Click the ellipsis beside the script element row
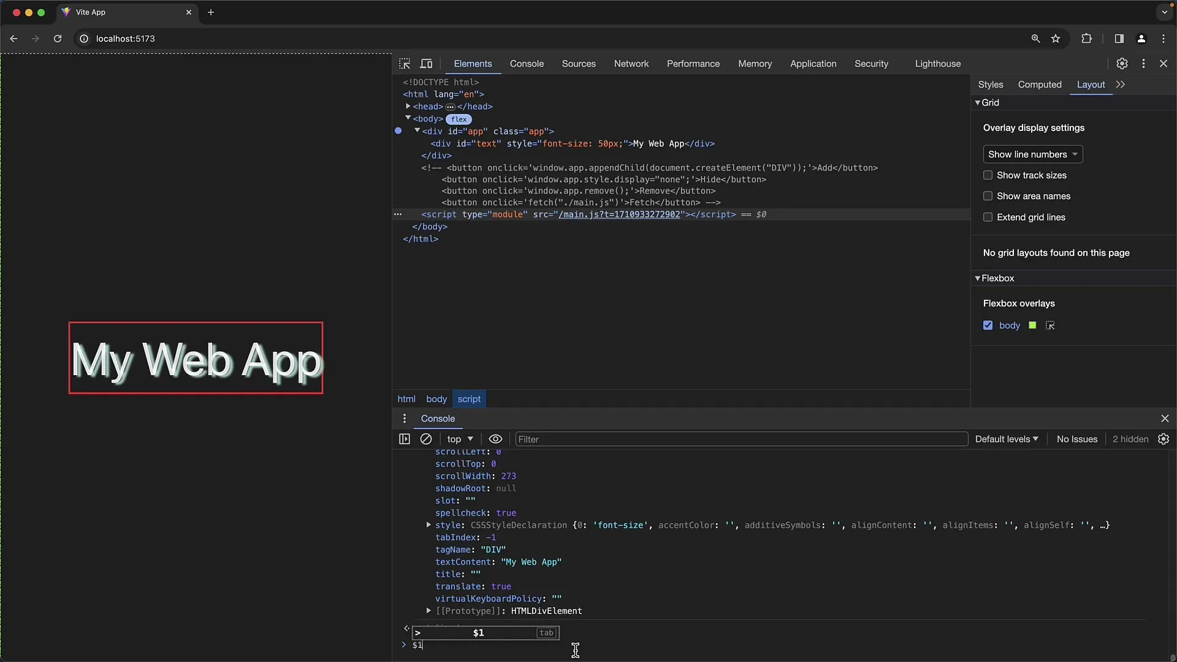The image size is (1177, 662). tap(398, 215)
